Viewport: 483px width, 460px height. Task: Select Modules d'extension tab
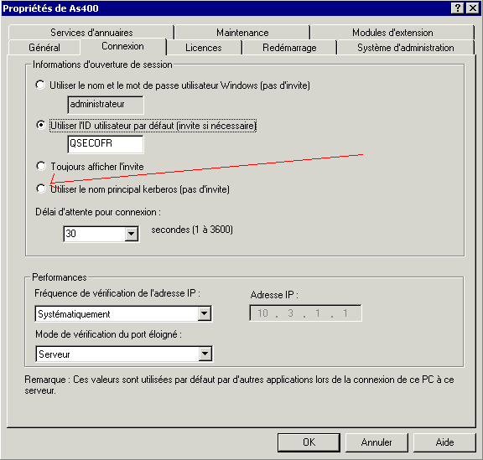click(x=392, y=33)
